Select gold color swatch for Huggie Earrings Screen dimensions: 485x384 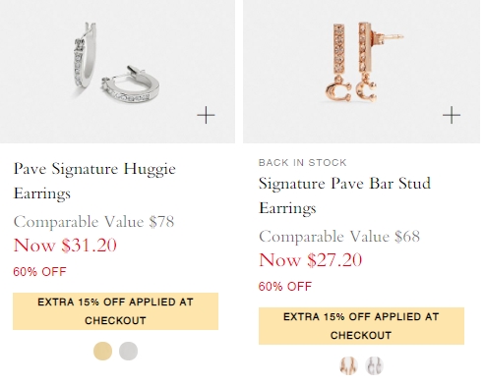coord(102,351)
